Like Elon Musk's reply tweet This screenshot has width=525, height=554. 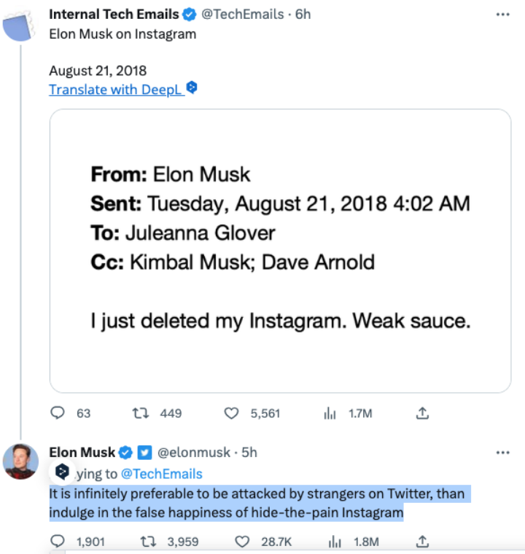point(245,542)
